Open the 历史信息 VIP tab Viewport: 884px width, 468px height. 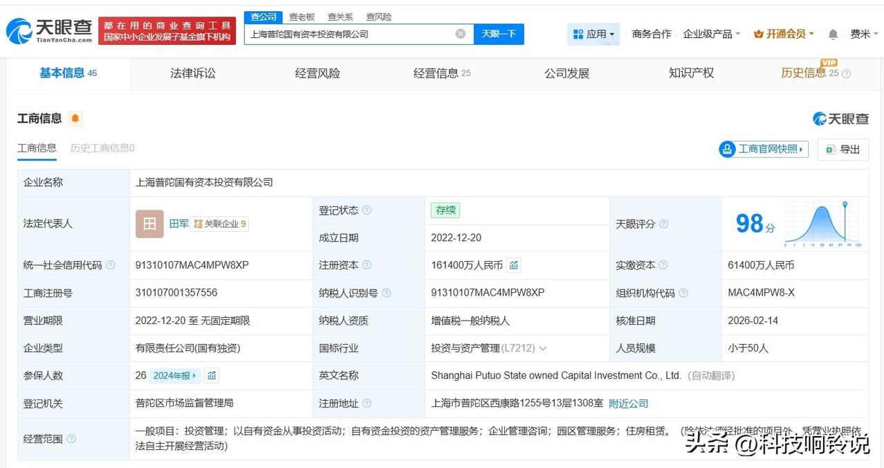point(809,73)
